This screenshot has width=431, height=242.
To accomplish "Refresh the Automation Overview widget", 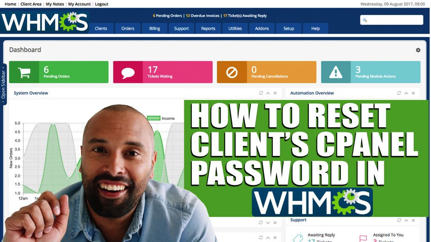I will click(x=398, y=92).
